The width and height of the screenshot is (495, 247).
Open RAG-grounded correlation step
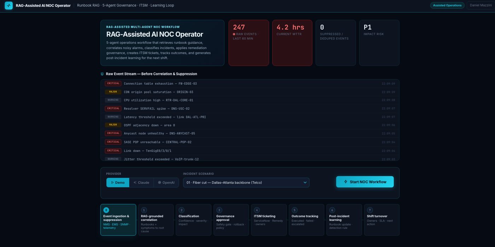click(156, 219)
